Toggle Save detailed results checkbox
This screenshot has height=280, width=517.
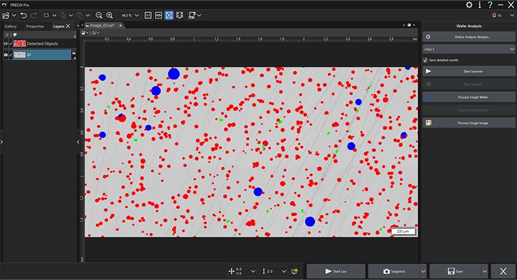click(x=426, y=60)
